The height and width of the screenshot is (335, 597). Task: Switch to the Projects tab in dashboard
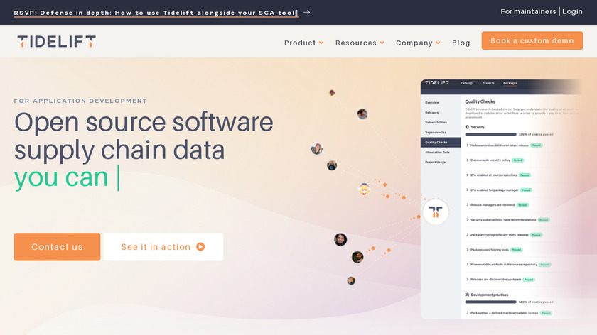pos(488,83)
